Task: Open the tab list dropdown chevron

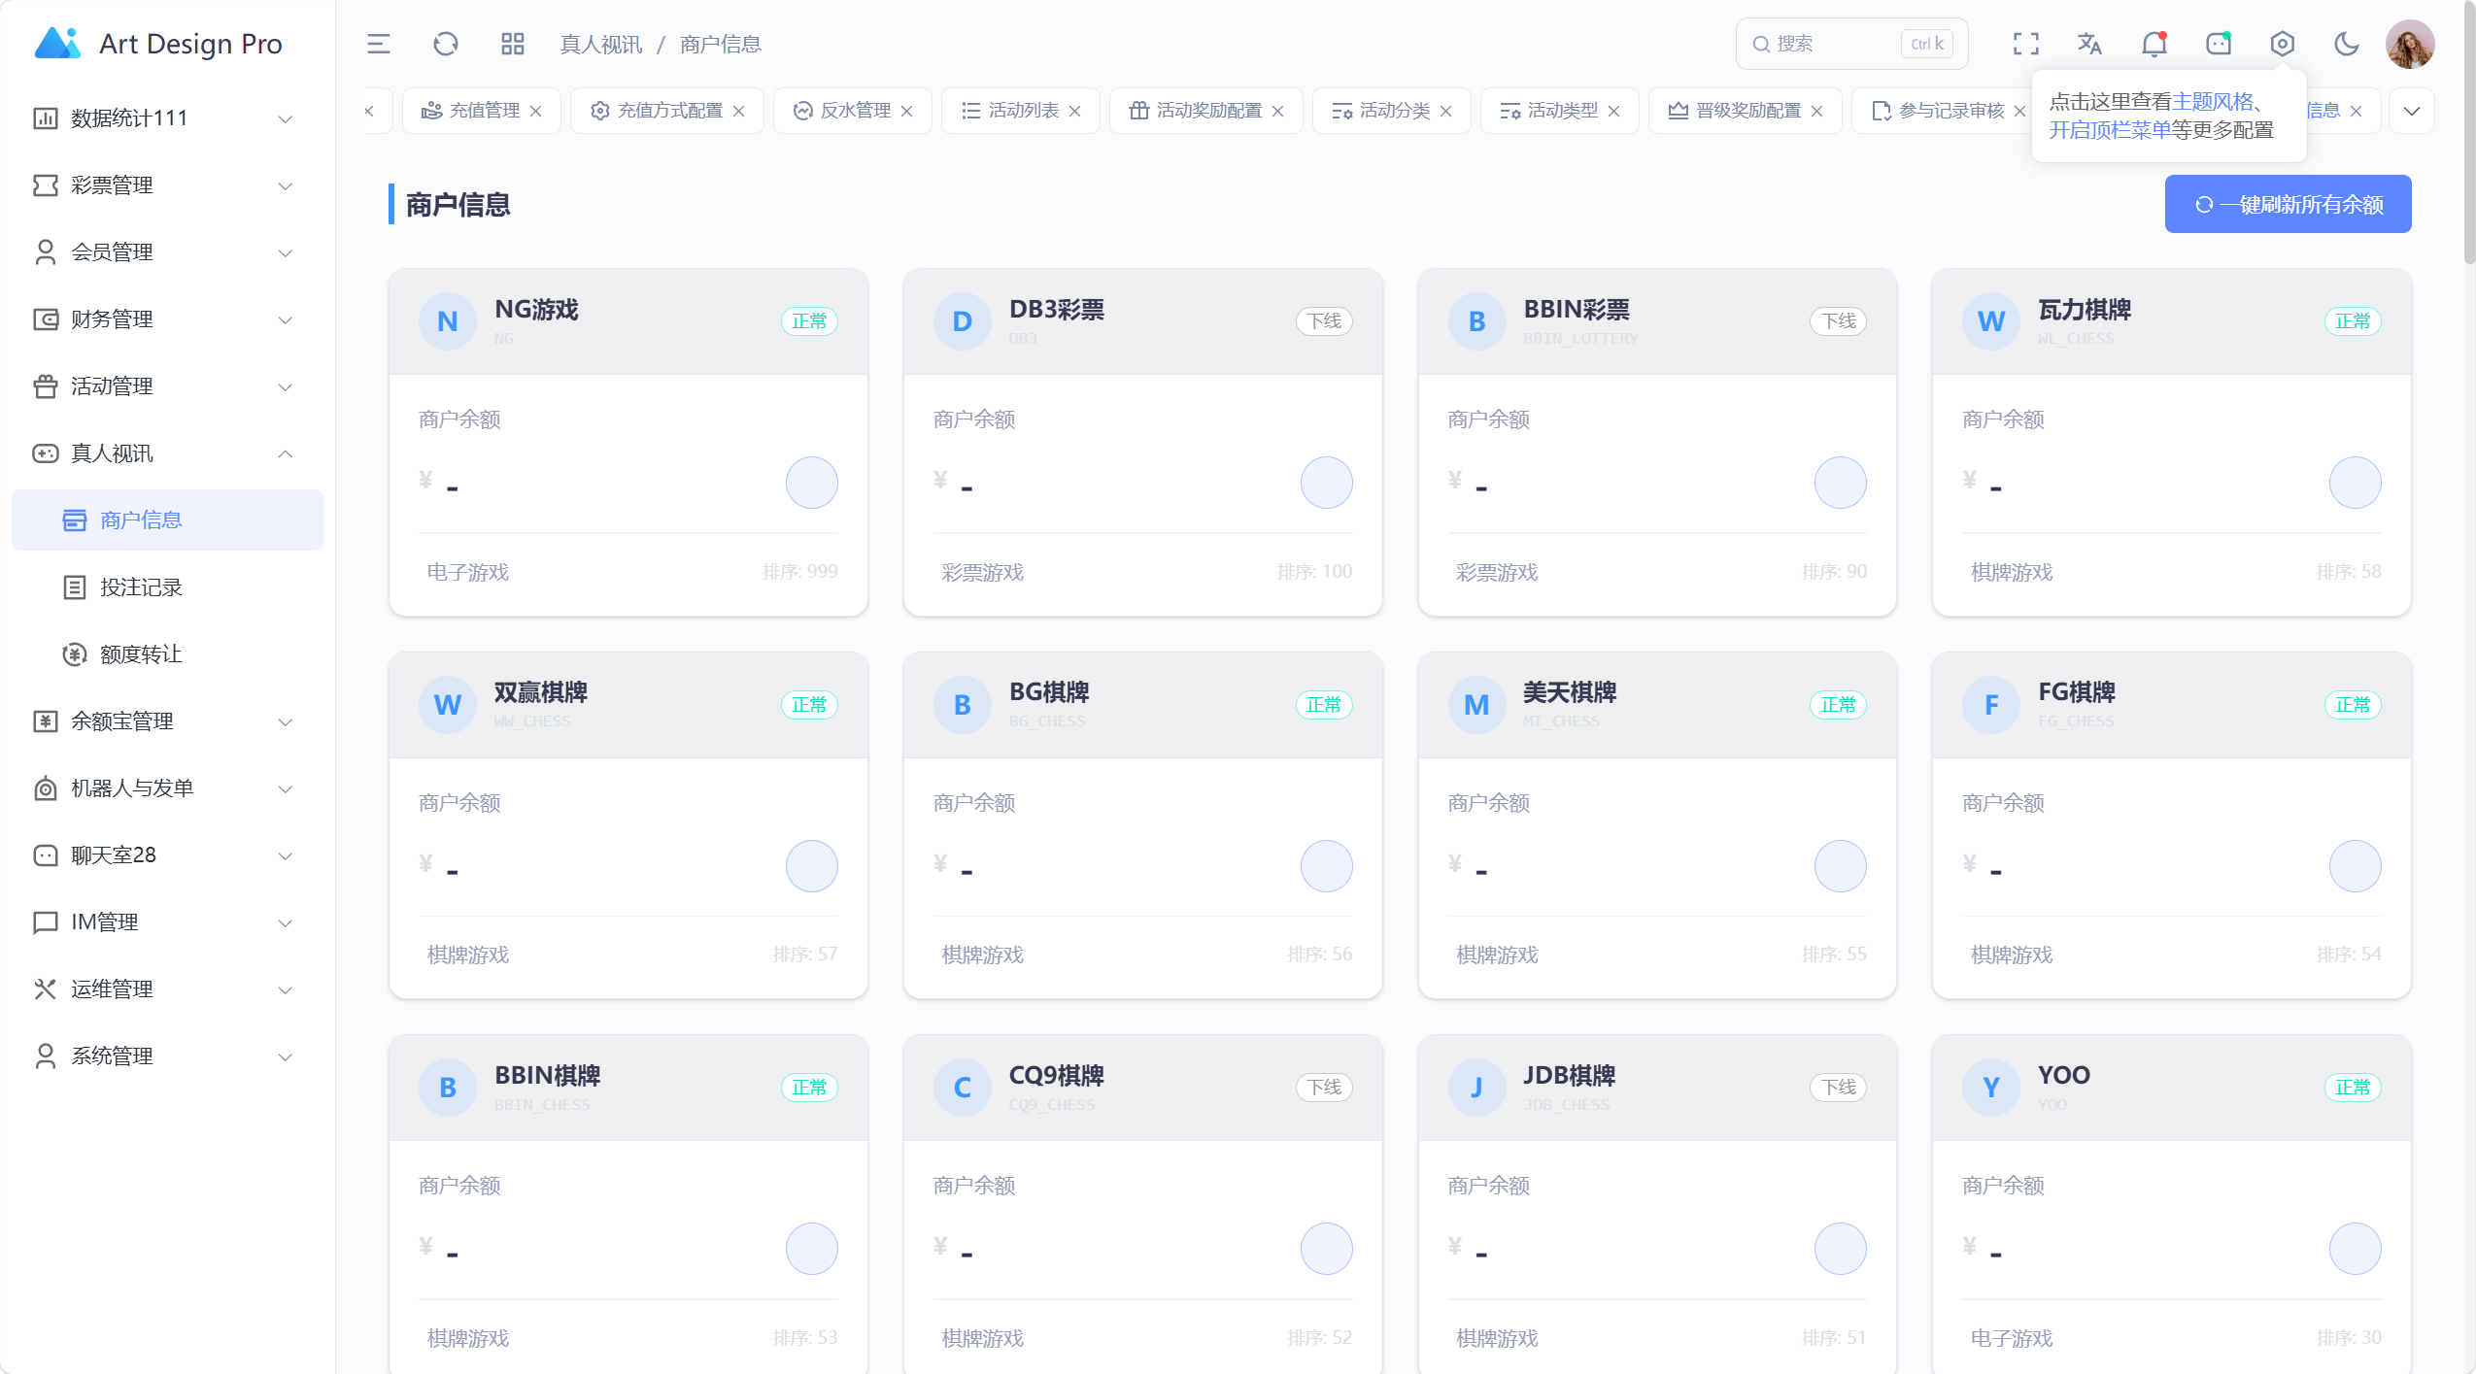Action: coord(2411,111)
